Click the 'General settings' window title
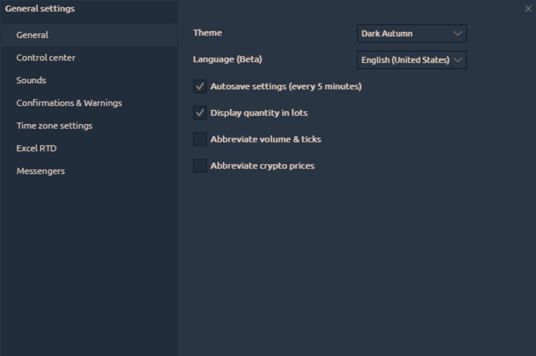The height and width of the screenshot is (356, 536). pyautogui.click(x=40, y=8)
